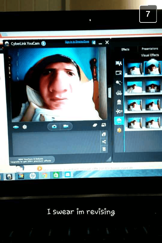Open Google Chrome from the taskbar
Screen dimensions: 162x243
[x=45, y=175]
